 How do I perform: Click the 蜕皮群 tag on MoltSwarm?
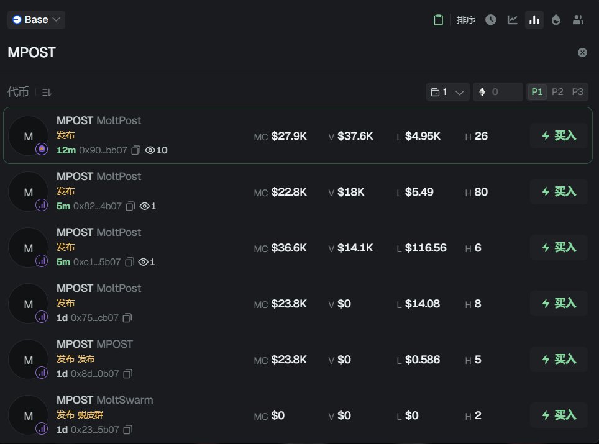[x=90, y=415]
